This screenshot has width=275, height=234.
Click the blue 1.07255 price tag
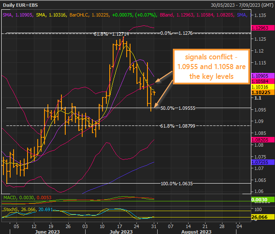tap(263, 162)
